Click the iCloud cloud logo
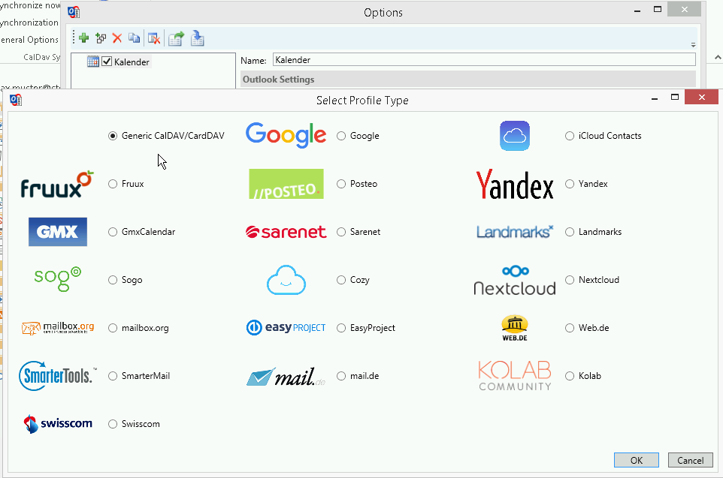 (515, 136)
